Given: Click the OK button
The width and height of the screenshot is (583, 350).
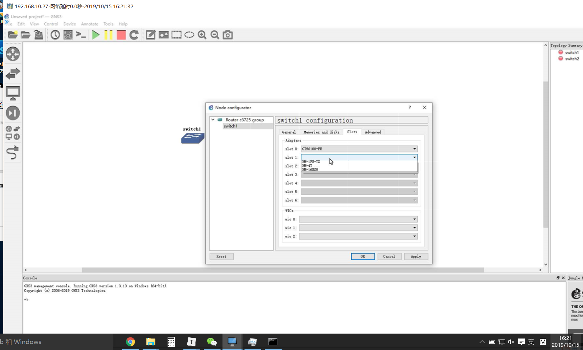Looking at the screenshot, I should 363,256.
